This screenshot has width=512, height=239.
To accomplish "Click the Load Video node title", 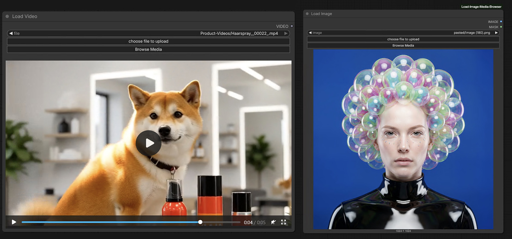I will tap(25, 16).
